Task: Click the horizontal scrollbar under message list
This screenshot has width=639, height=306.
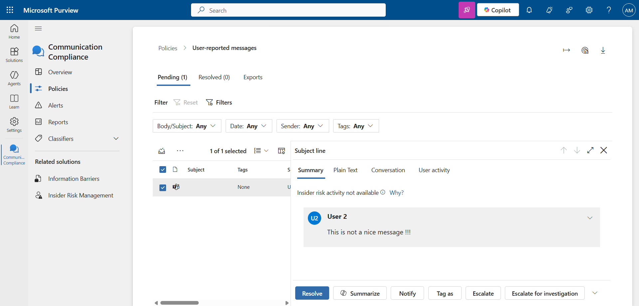Action: coord(179,303)
